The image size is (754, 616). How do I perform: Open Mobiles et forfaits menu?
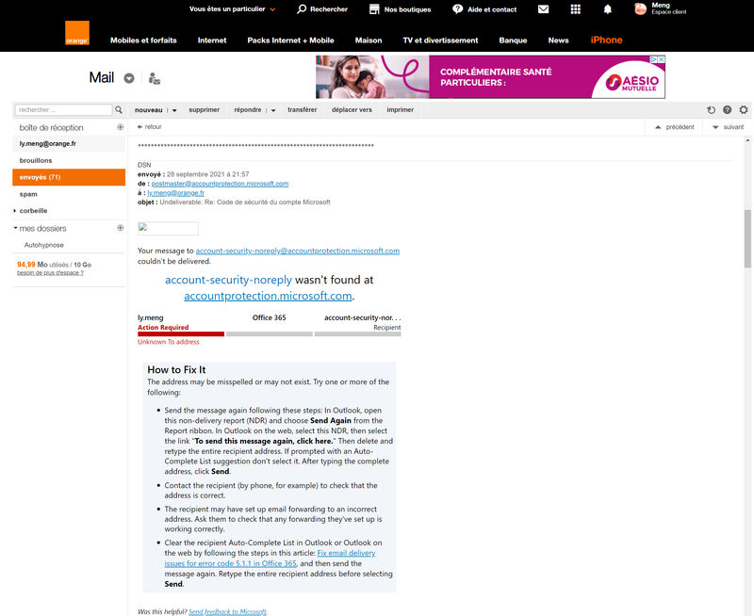tap(143, 41)
